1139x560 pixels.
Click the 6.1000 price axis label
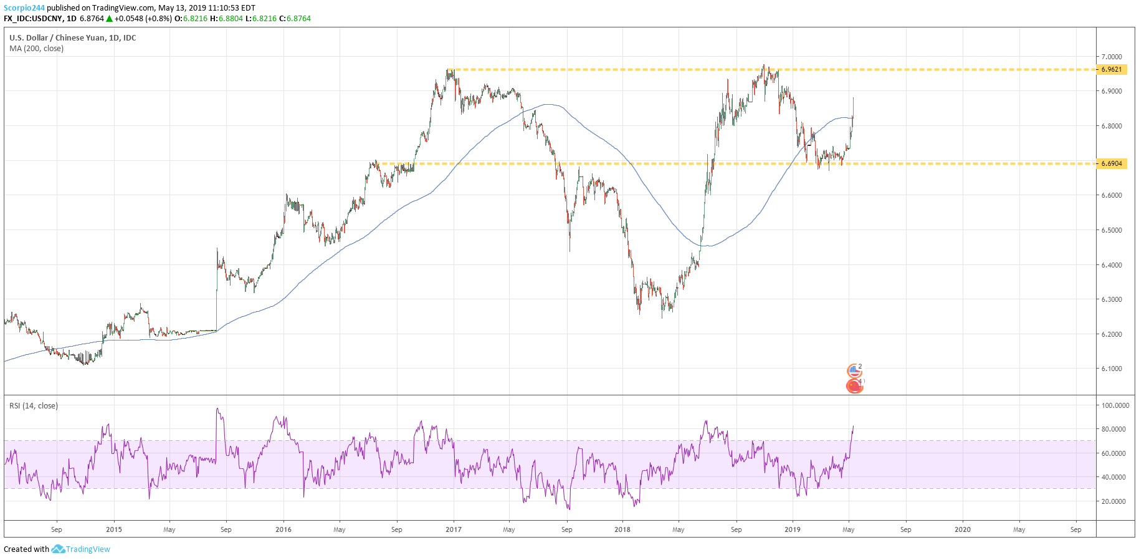[1112, 369]
